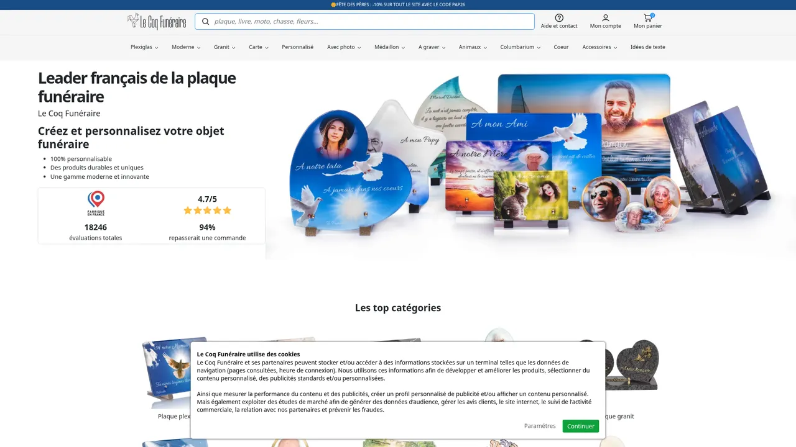
Task: Click the Continuer cookie button
Action: point(581,426)
